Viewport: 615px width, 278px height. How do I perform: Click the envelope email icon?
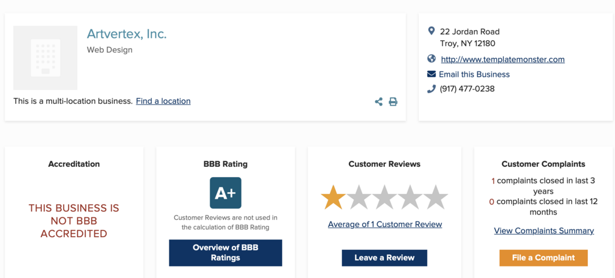coord(431,74)
